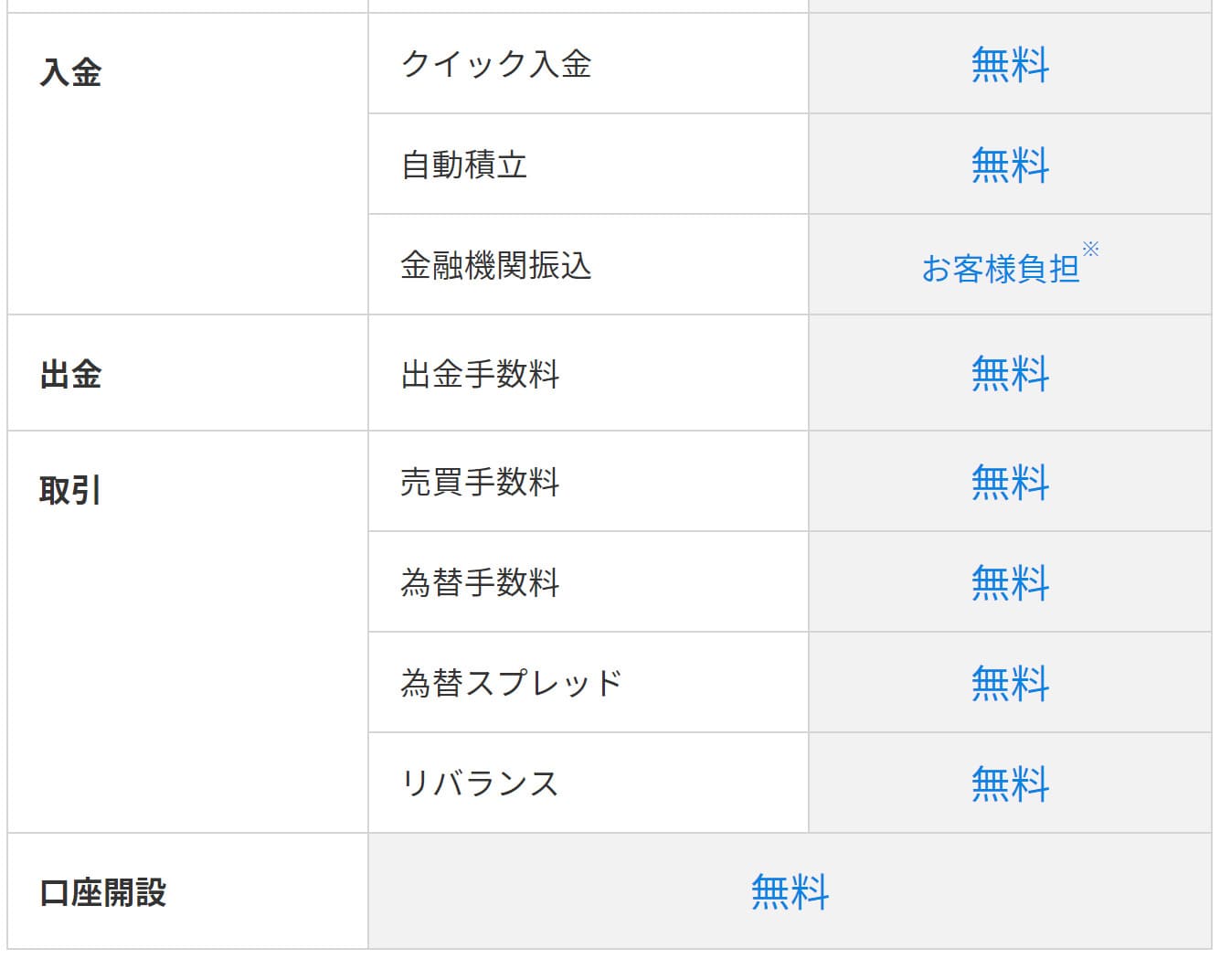
Task: Click 無料 beside 出金手数料
Action: tap(1010, 374)
